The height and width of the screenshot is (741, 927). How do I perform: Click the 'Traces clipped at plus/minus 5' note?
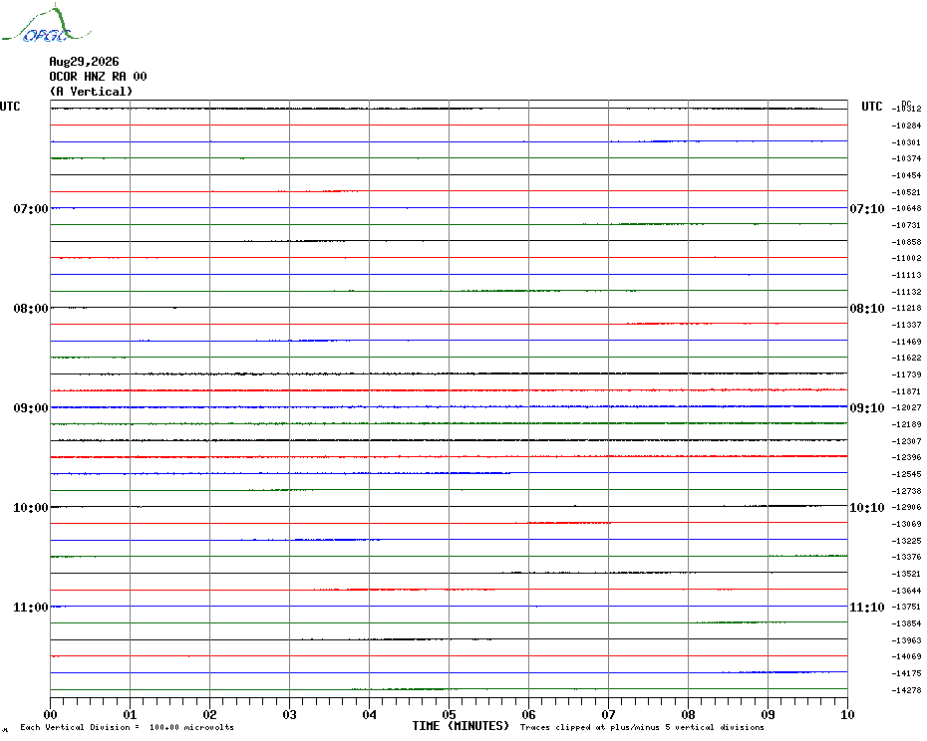click(642, 727)
